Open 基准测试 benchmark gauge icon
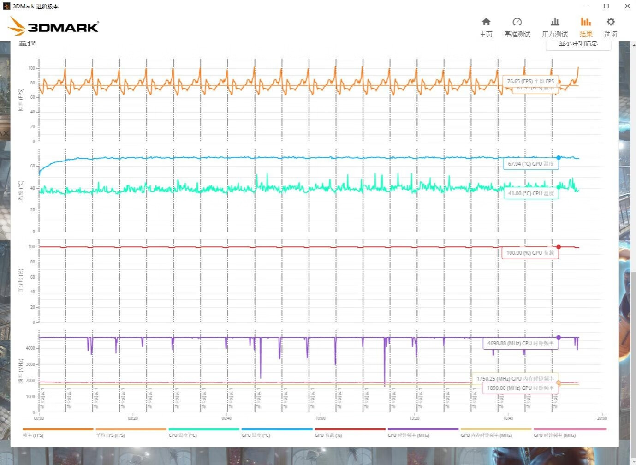Screen dimensions: 636x465 tap(517, 27)
